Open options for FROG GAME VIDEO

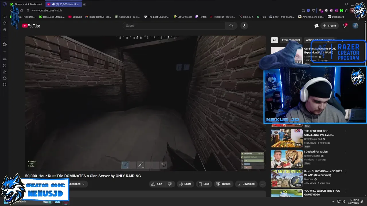tap(346, 191)
